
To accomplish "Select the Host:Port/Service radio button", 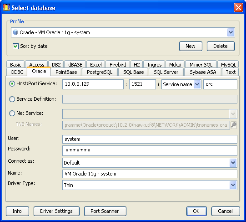I will (12, 84).
